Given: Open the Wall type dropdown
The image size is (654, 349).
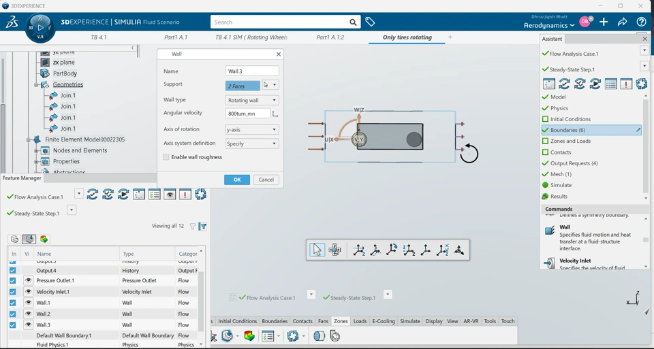Looking at the screenshot, I should [252, 101].
